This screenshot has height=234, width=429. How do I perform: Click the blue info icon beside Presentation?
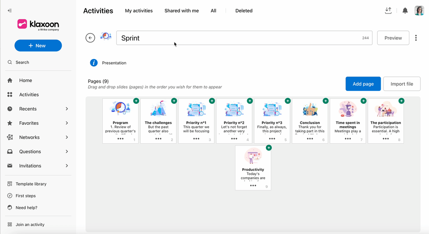[x=94, y=63]
